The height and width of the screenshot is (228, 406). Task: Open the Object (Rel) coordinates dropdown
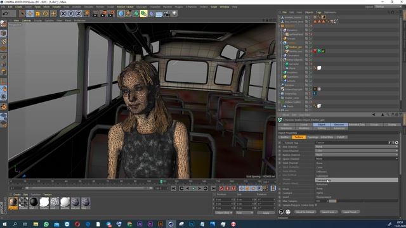point(224,213)
